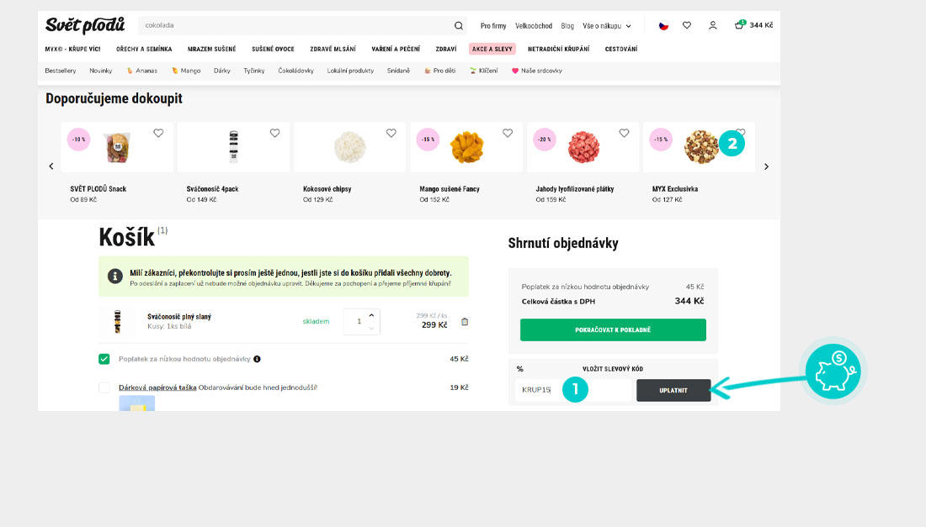The width and height of the screenshot is (926, 527).
Task: Open the wishlist heart icon in header
Action: 687,25
